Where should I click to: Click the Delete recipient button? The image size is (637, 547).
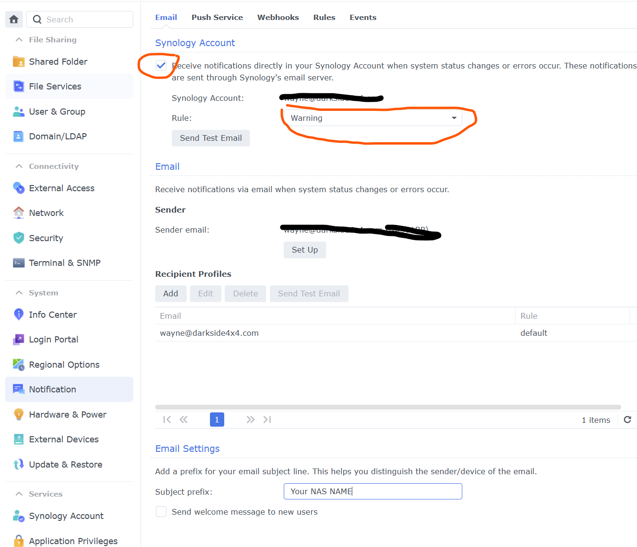[246, 293]
